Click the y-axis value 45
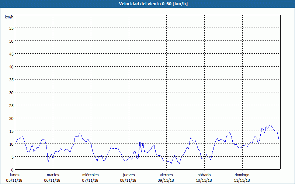Screen dimensions: 295x184 tap(11, 54)
